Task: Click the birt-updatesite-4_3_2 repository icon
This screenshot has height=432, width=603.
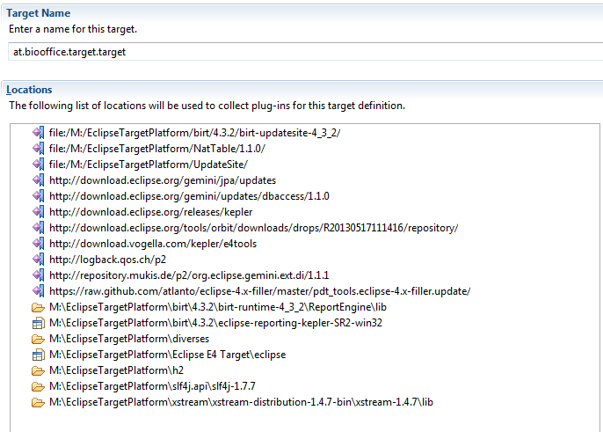Action: [x=38, y=133]
